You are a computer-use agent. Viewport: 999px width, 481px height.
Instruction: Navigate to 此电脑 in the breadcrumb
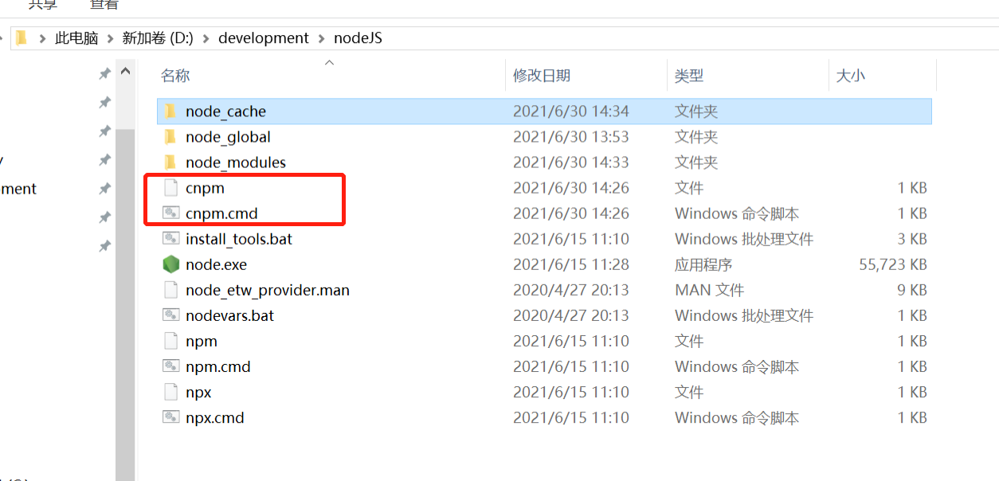76,37
